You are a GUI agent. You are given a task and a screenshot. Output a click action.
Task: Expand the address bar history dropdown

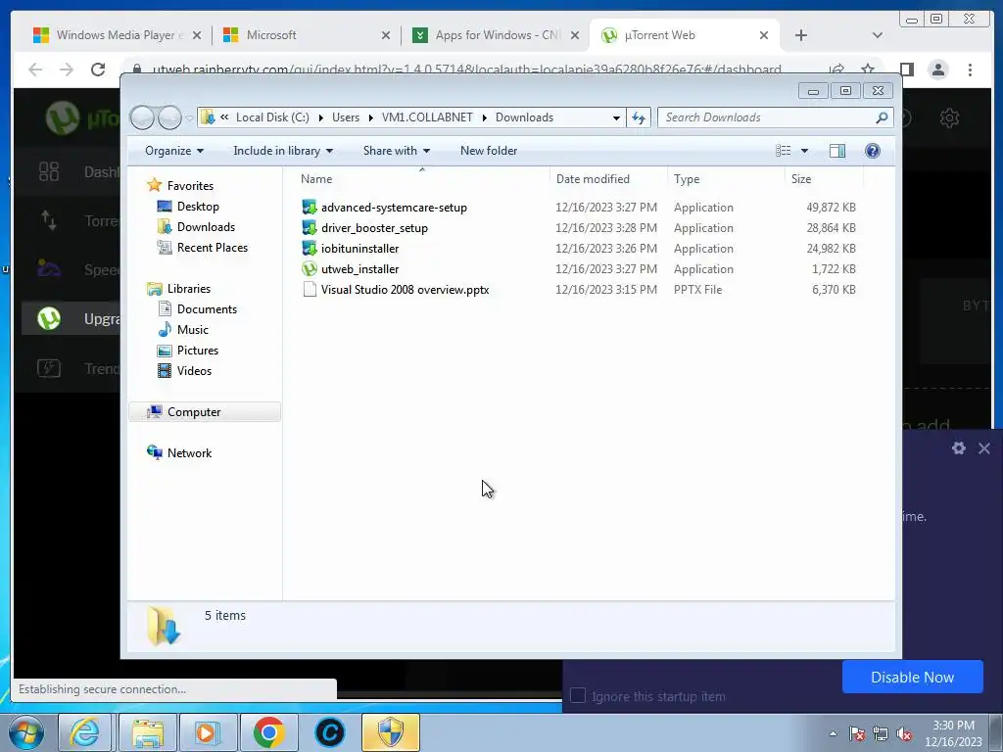[616, 117]
